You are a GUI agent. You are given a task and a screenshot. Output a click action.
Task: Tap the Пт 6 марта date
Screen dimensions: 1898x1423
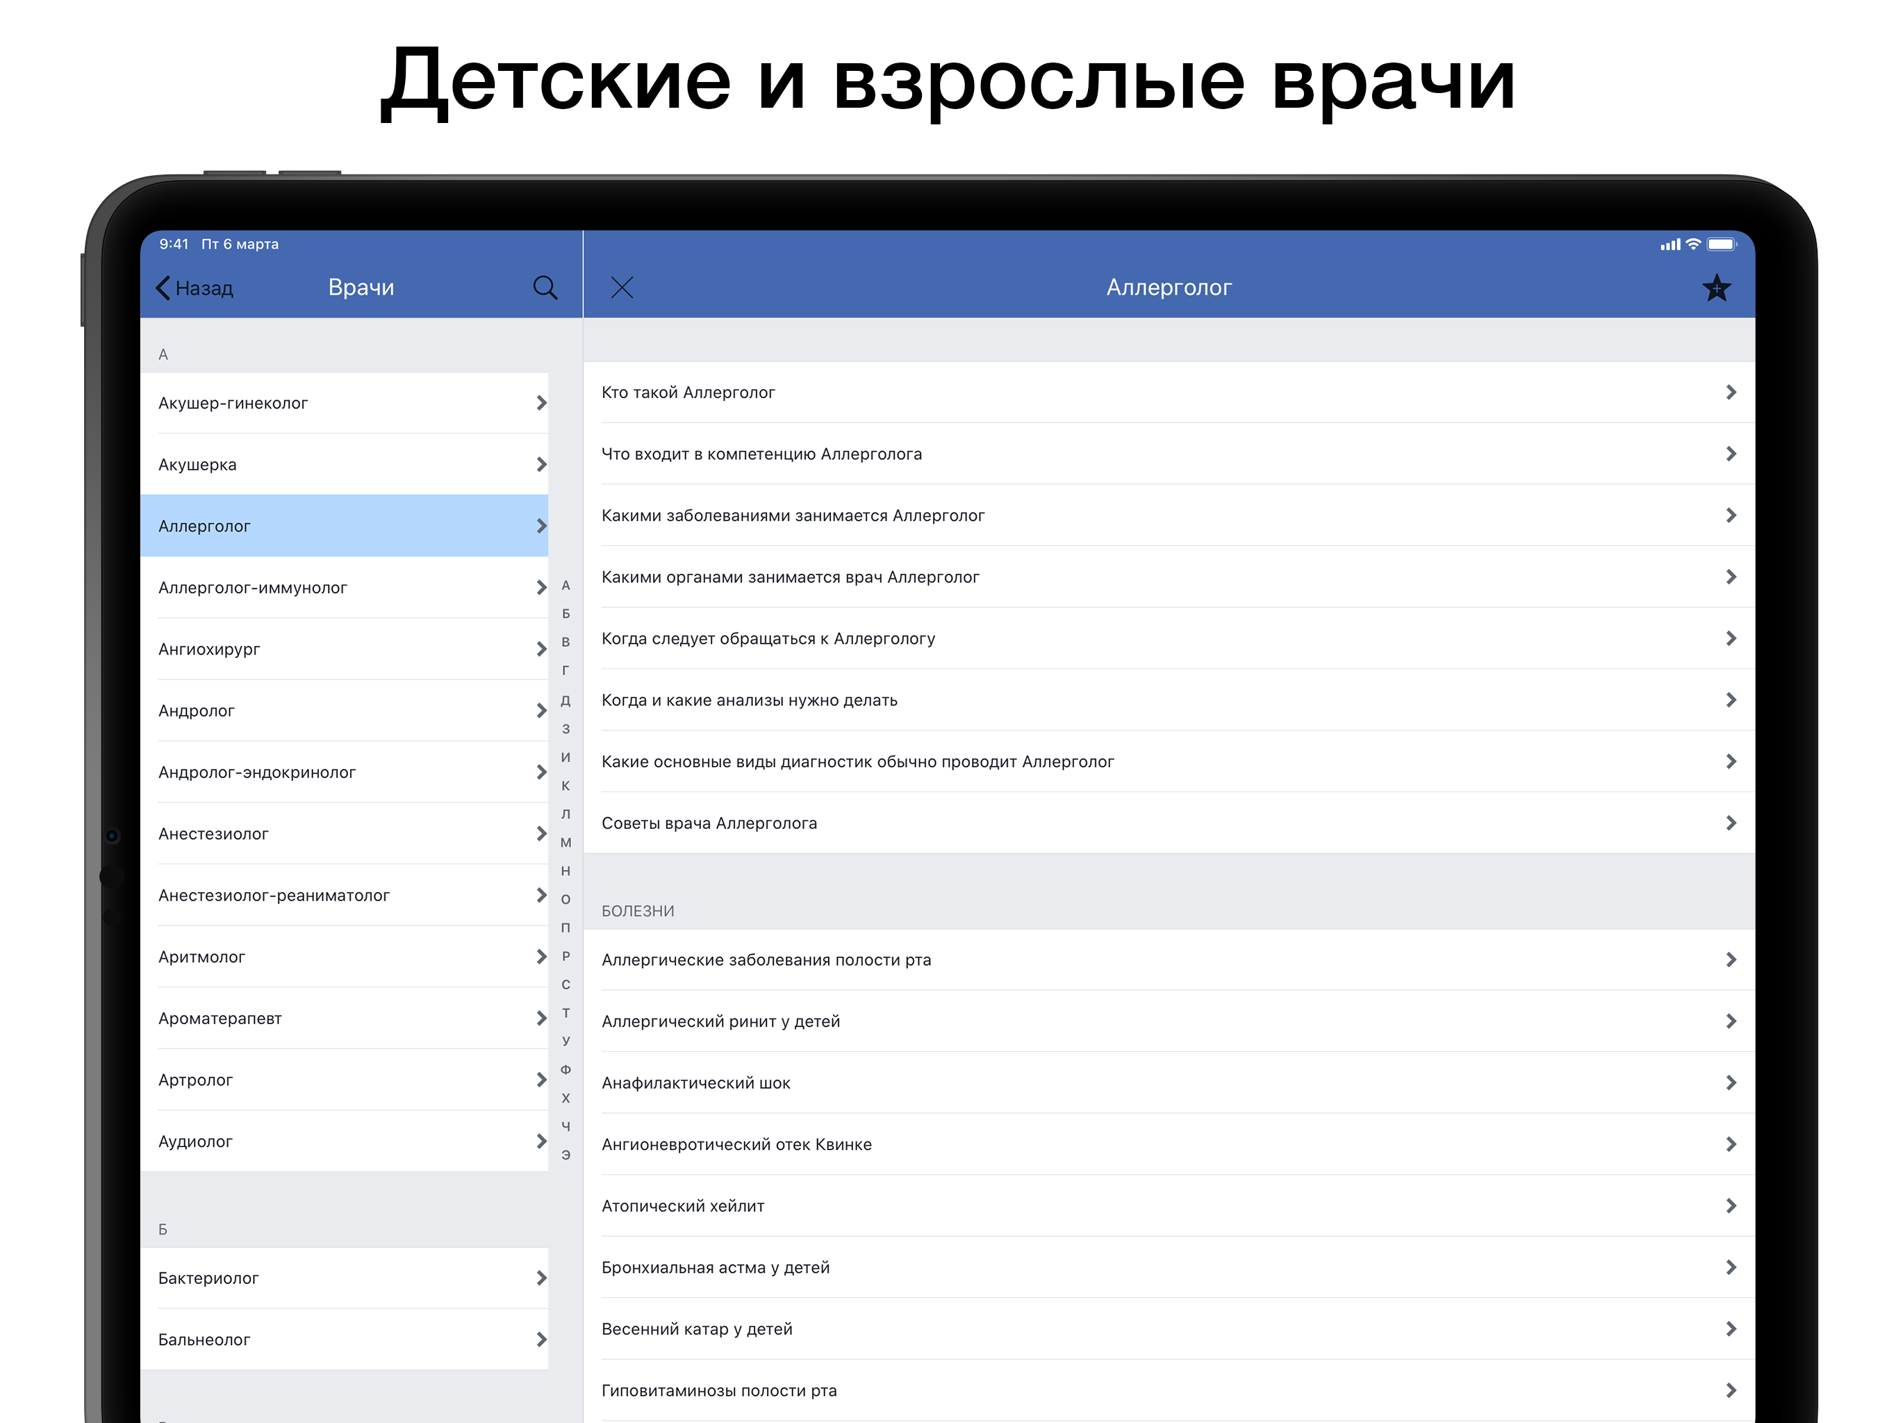240,245
